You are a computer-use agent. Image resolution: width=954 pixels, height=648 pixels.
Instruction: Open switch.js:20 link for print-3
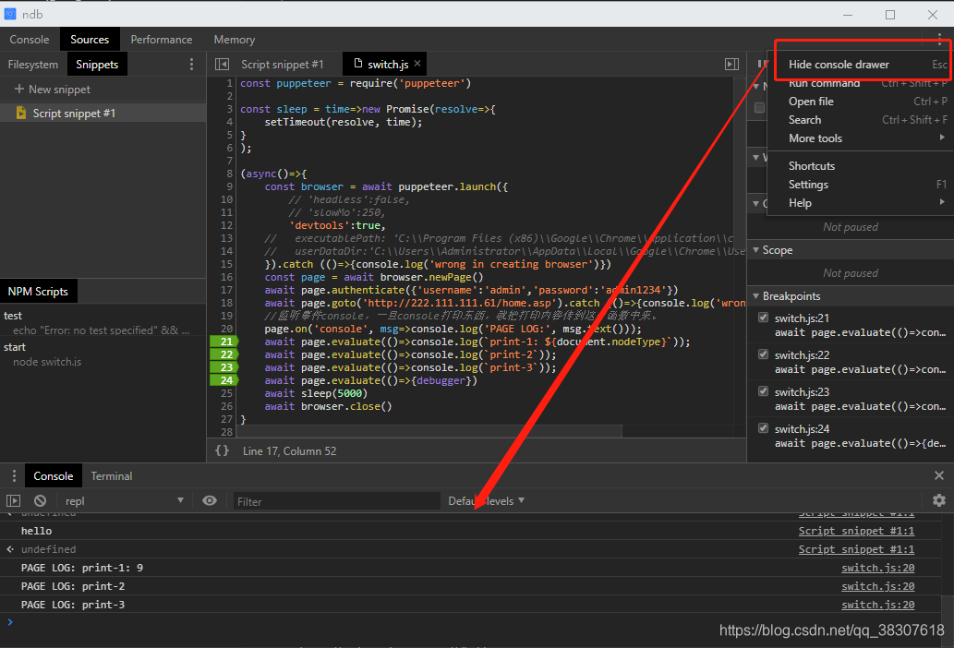point(877,605)
